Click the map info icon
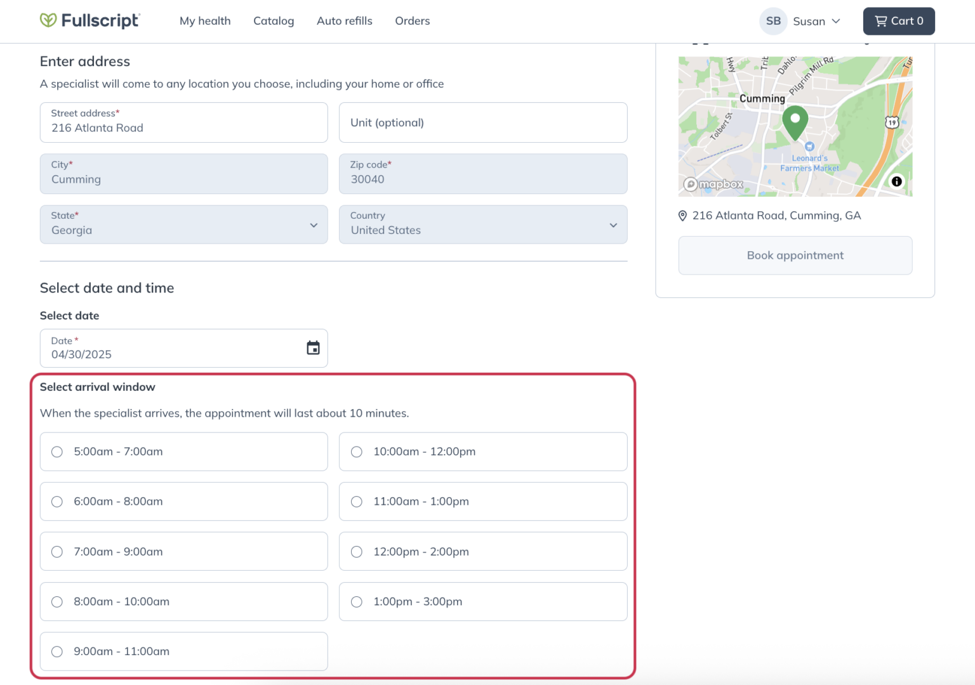 [896, 181]
